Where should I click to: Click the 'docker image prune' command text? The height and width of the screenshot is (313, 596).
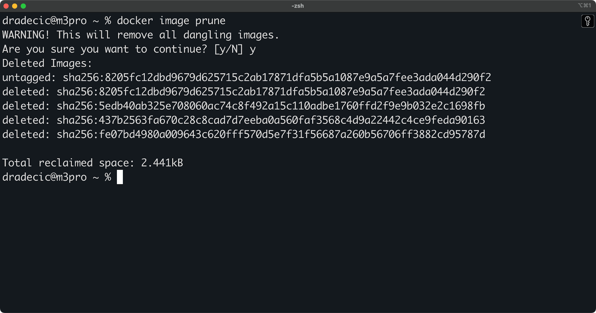click(171, 21)
